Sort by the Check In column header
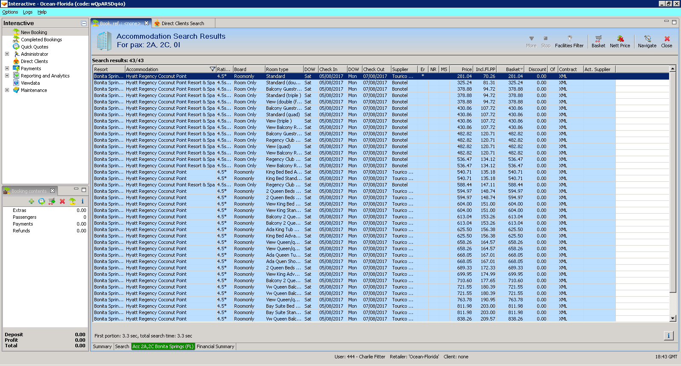The height and width of the screenshot is (366, 681). [332, 69]
